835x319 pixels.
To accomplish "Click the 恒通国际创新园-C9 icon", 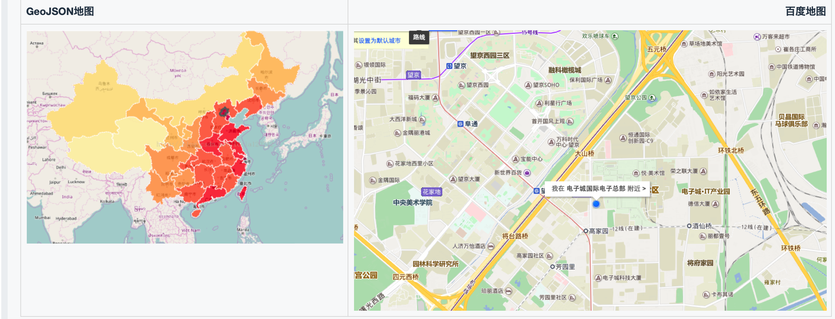I will pyautogui.click(x=623, y=138).
